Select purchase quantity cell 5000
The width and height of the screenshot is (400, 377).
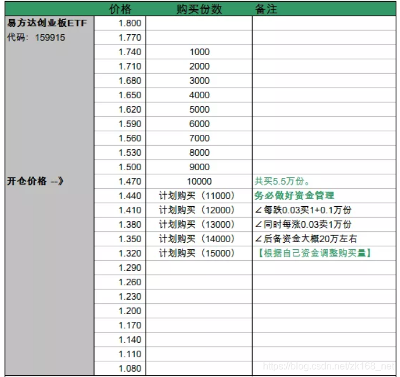(x=199, y=110)
